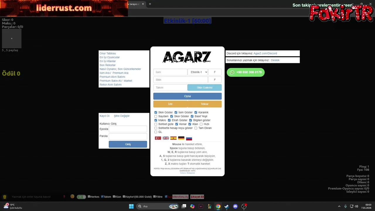Enable the Tam Ekran checkbox
The image size is (375, 211).
point(196,128)
